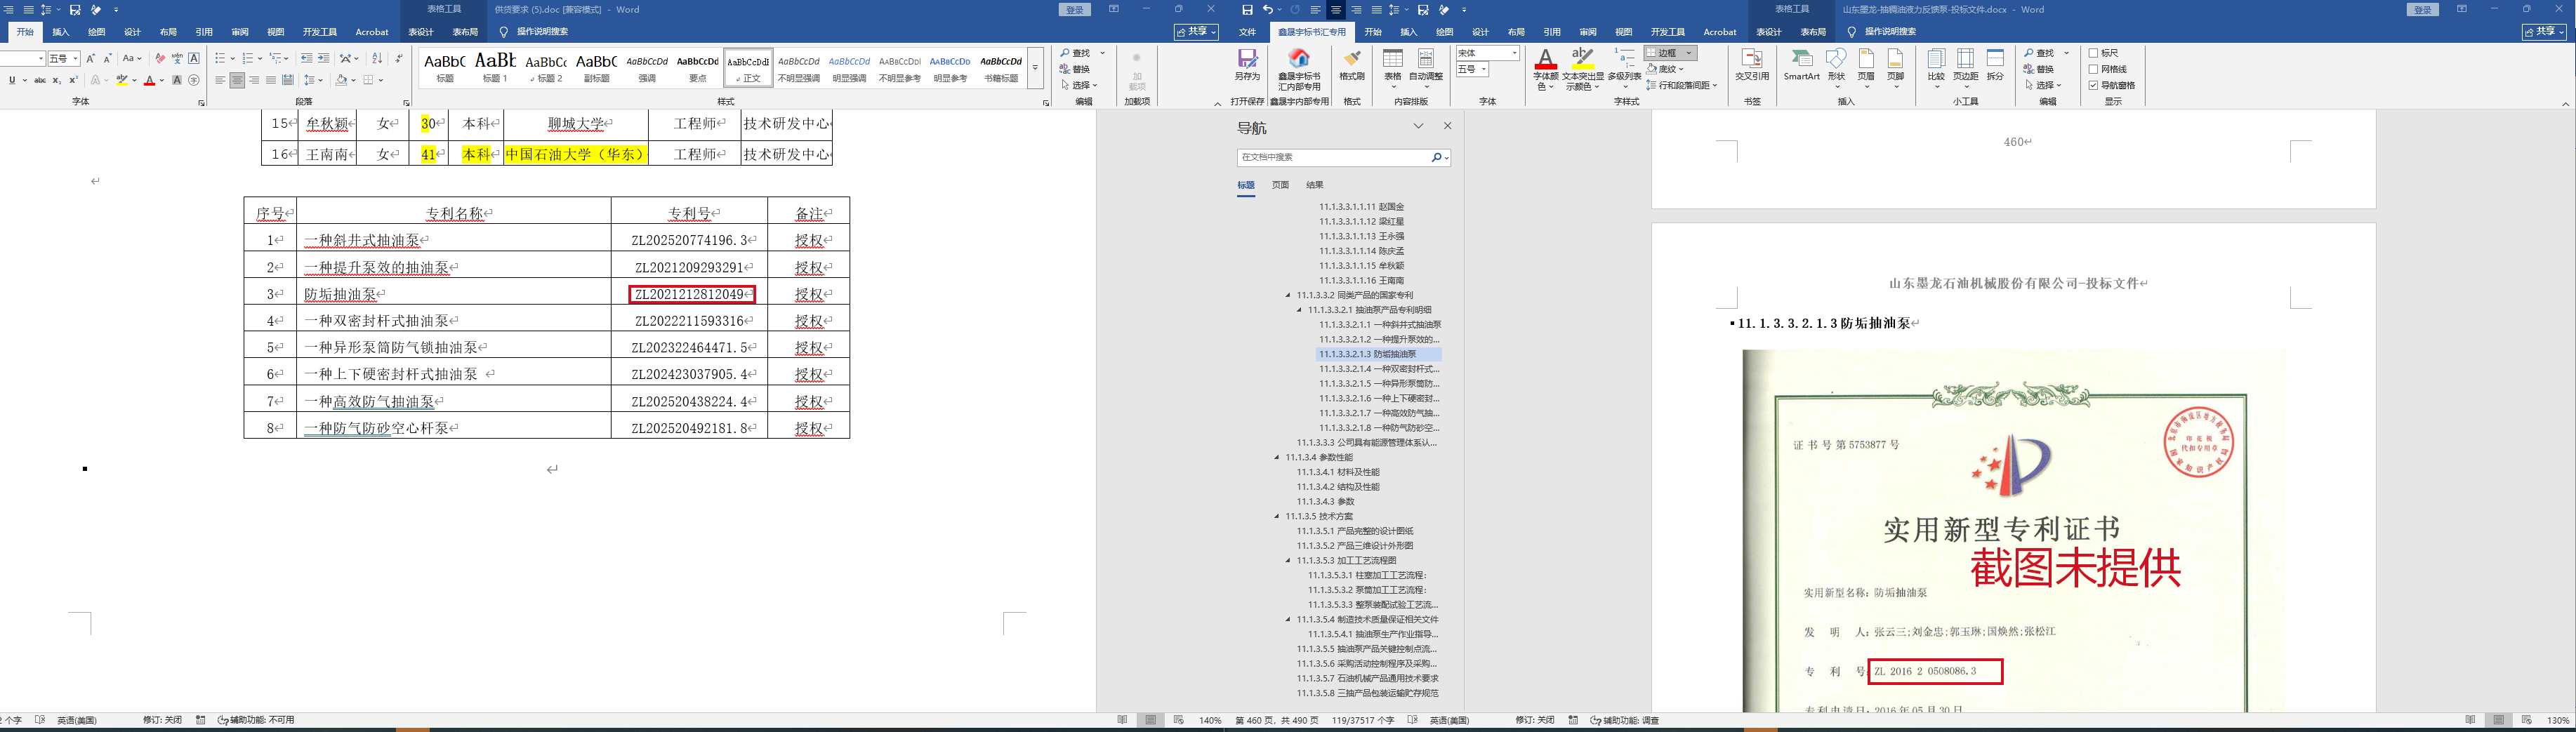Go to 11.1.3.5.1 产品完整的设计图纸 heading
This screenshot has height=732, width=2576.
[1355, 531]
